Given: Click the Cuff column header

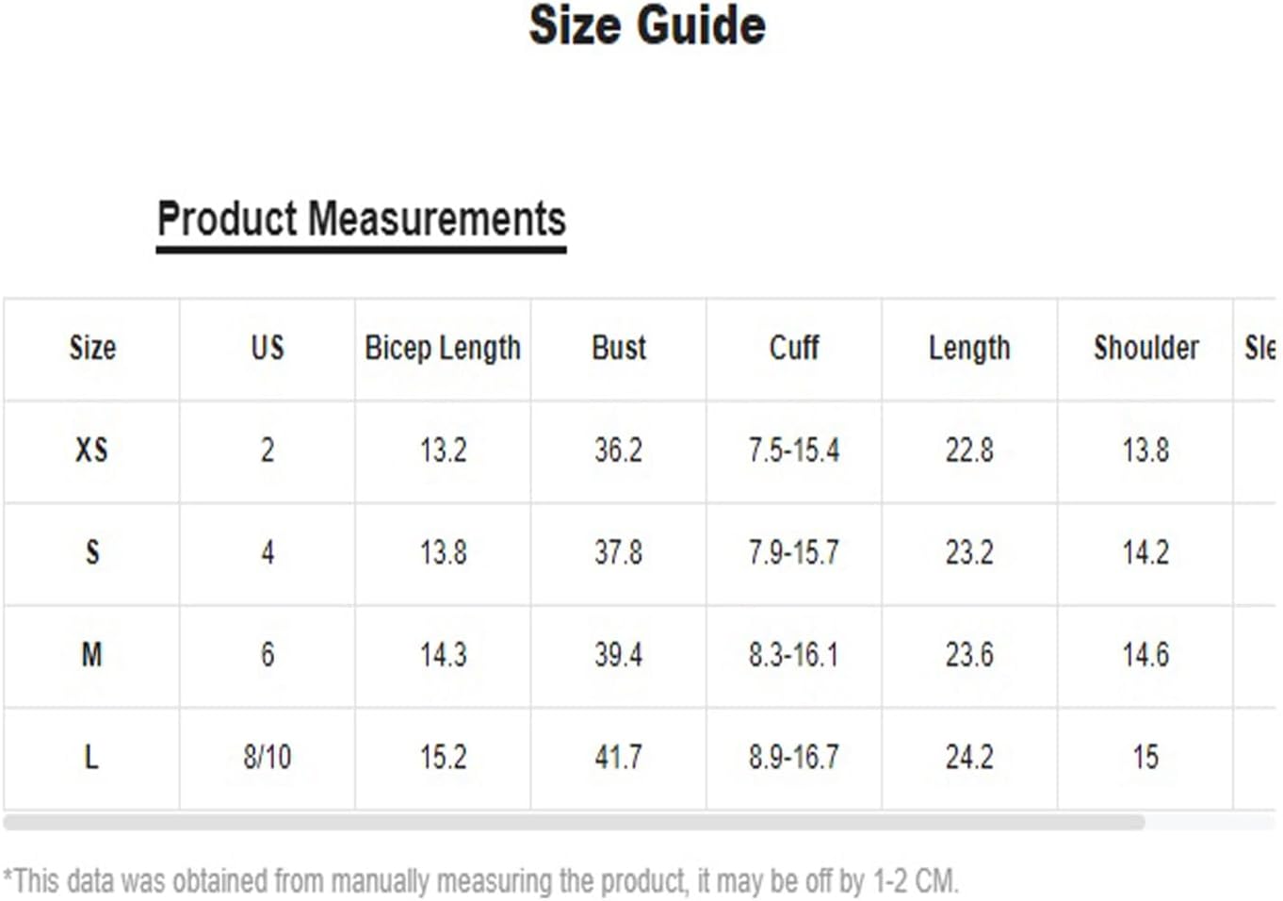Looking at the screenshot, I should [794, 348].
